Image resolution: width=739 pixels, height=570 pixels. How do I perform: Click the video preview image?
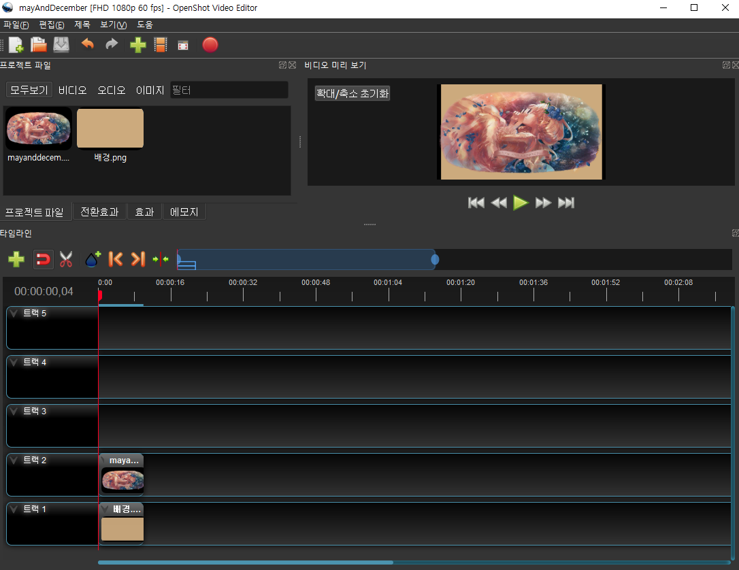point(521,132)
